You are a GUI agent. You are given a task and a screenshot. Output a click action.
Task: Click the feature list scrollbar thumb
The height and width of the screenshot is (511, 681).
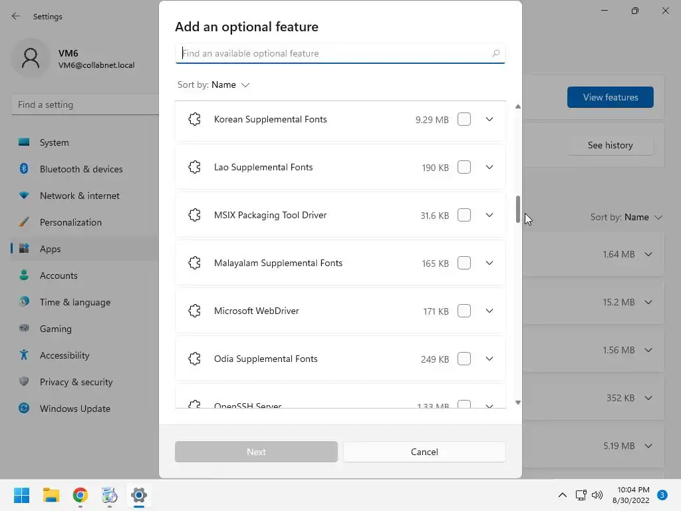pyautogui.click(x=518, y=210)
